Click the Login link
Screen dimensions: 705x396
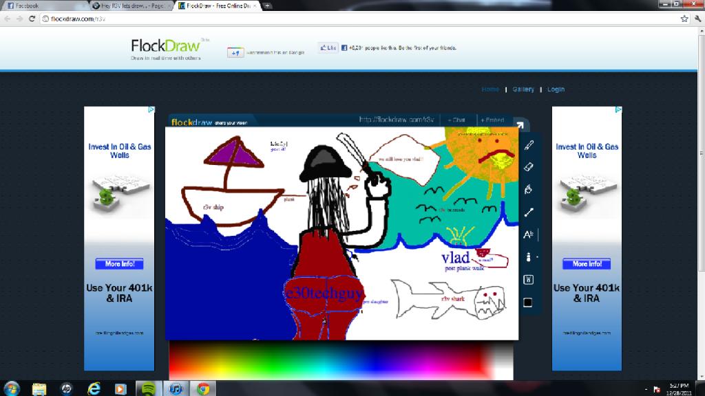click(x=556, y=89)
